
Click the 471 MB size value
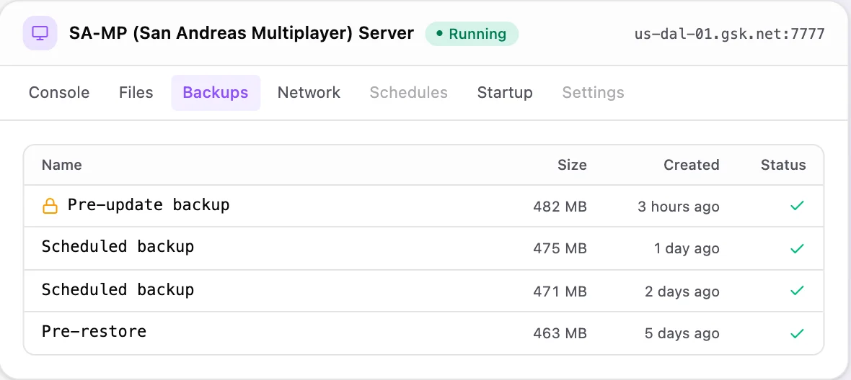pos(560,291)
